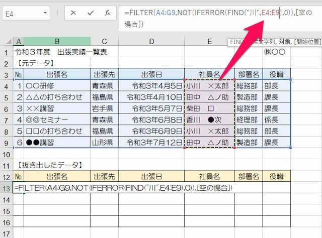Click employee cell 香川 ●次

tap(209, 120)
